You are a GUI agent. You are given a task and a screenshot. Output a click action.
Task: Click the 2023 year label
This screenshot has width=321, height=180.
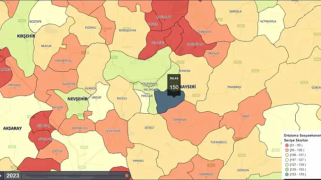pyautogui.click(x=13, y=176)
